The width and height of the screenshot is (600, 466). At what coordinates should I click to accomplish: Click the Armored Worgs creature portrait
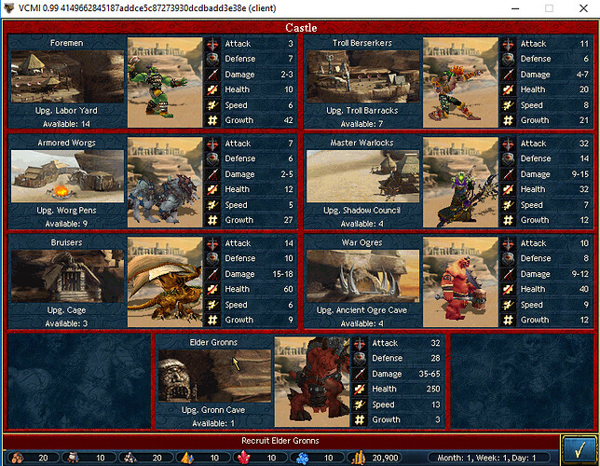pos(165,183)
